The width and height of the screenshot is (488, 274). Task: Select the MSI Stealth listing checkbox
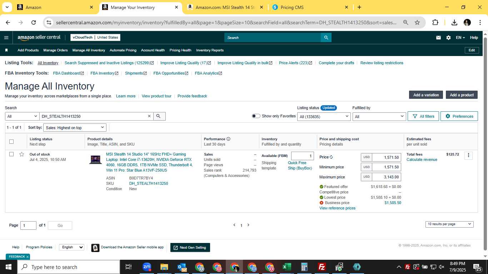pyautogui.click(x=11, y=154)
